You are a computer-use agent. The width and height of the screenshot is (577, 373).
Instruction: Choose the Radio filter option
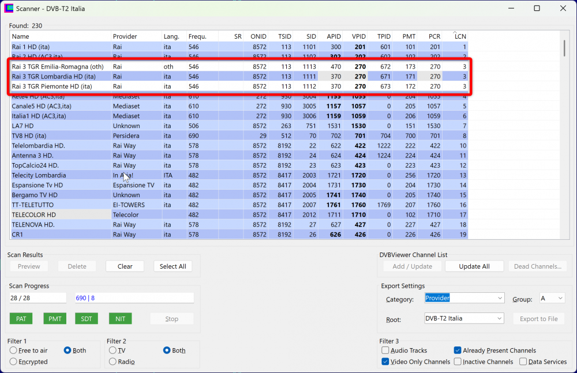click(x=113, y=362)
